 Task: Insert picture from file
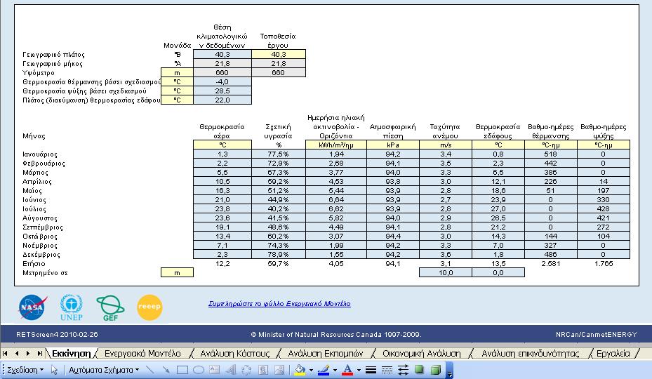(279, 370)
